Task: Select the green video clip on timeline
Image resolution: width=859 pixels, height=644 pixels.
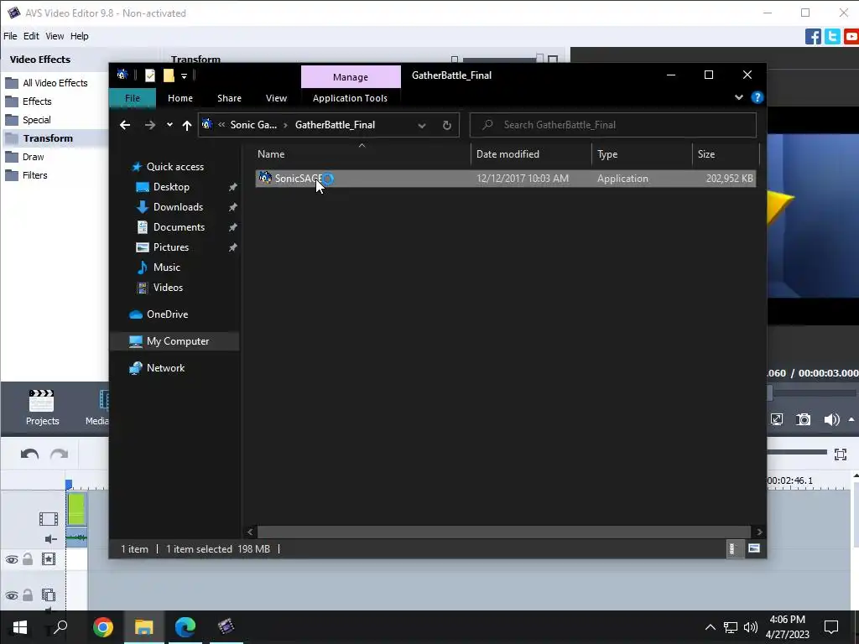Action: (x=76, y=509)
